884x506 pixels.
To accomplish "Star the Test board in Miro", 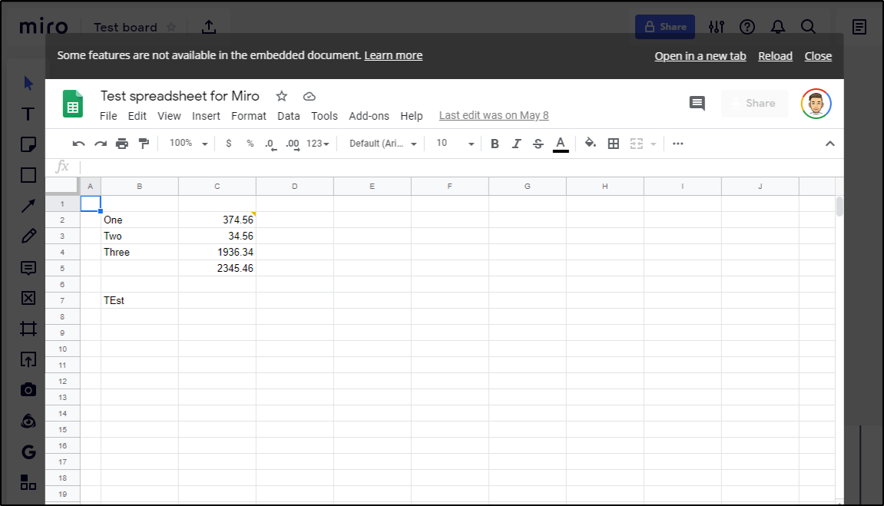I will (171, 27).
